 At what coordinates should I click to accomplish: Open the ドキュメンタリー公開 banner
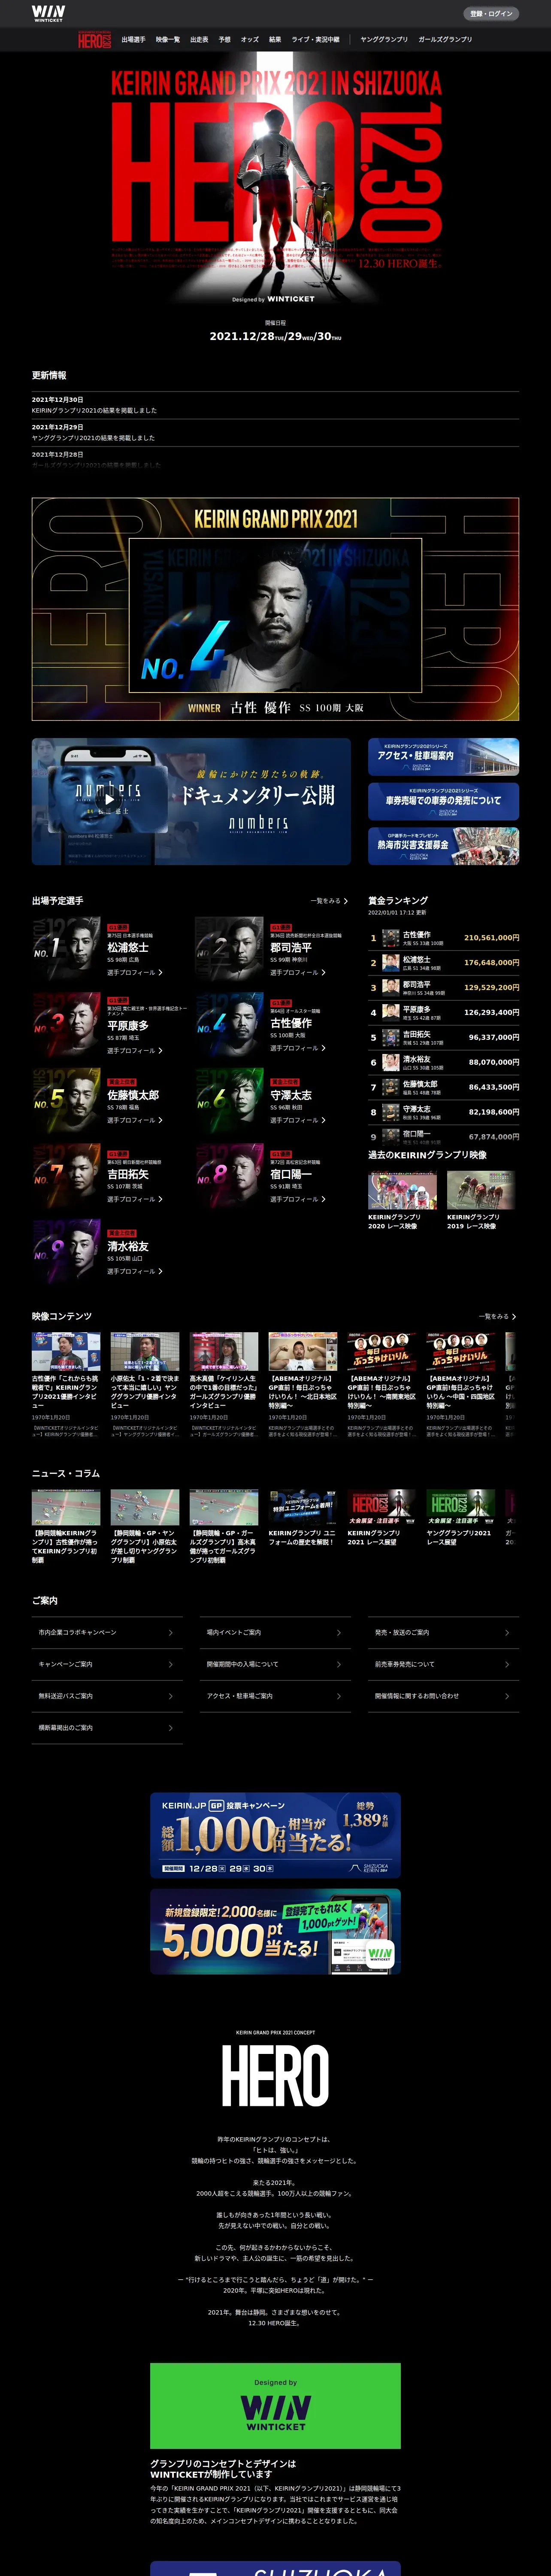click(x=191, y=801)
